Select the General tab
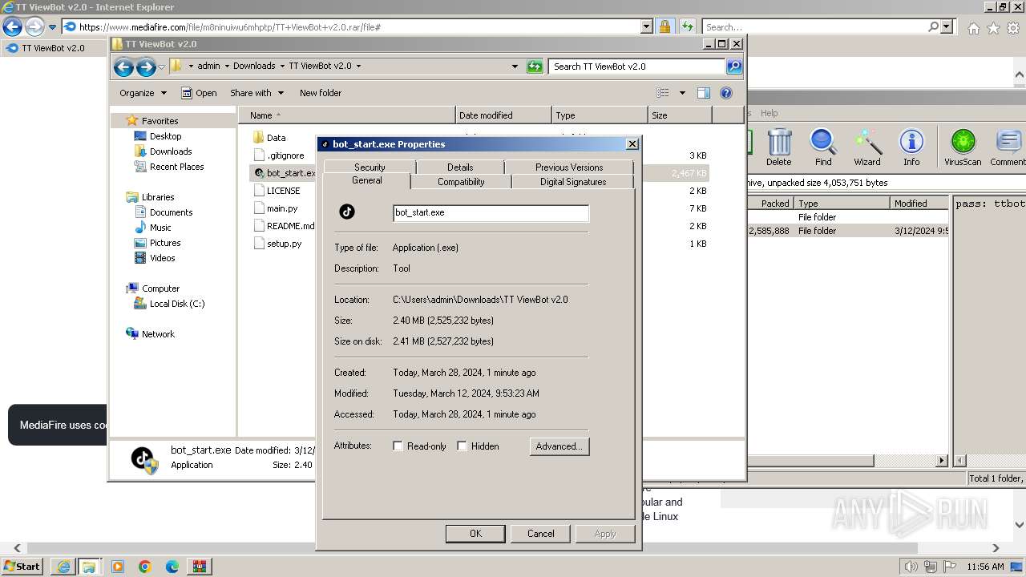Image resolution: width=1026 pixels, height=577 pixels. click(367, 181)
